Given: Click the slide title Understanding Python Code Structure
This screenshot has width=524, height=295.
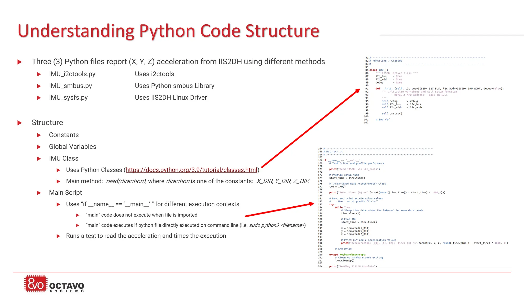Looking at the screenshot, I should pos(168,31).
